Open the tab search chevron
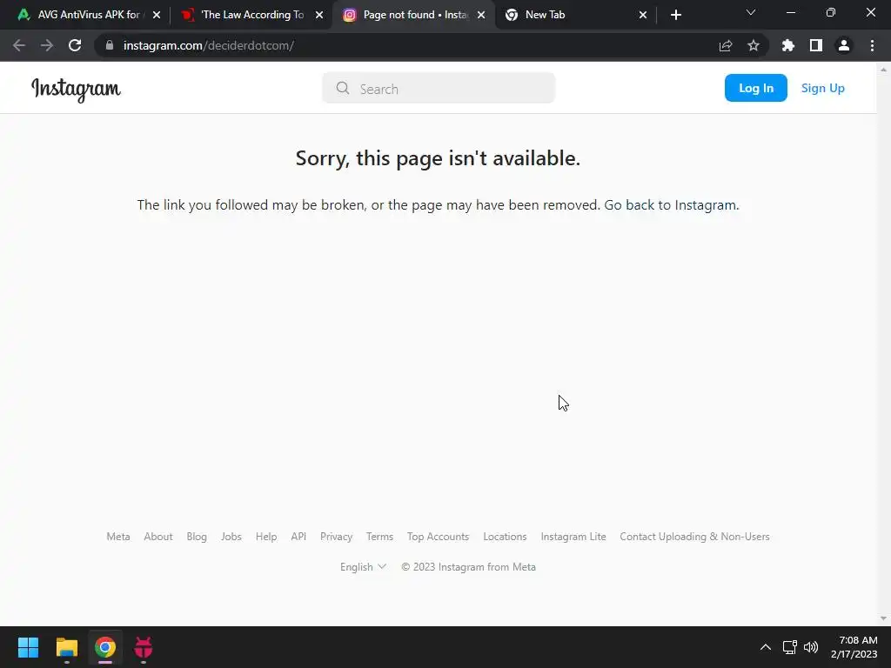Image resolution: width=891 pixels, height=668 pixels. click(x=751, y=12)
